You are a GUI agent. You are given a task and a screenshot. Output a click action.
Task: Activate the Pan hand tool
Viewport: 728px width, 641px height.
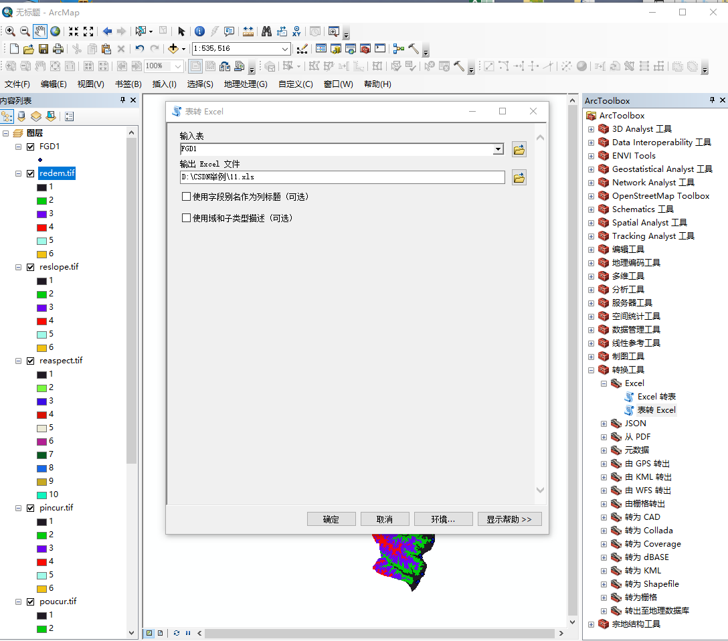[x=40, y=31]
